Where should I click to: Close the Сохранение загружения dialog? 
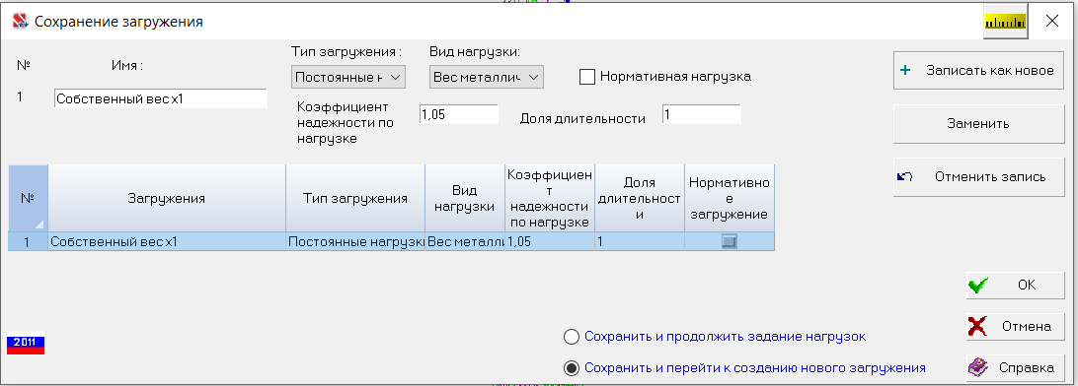pos(1052,22)
